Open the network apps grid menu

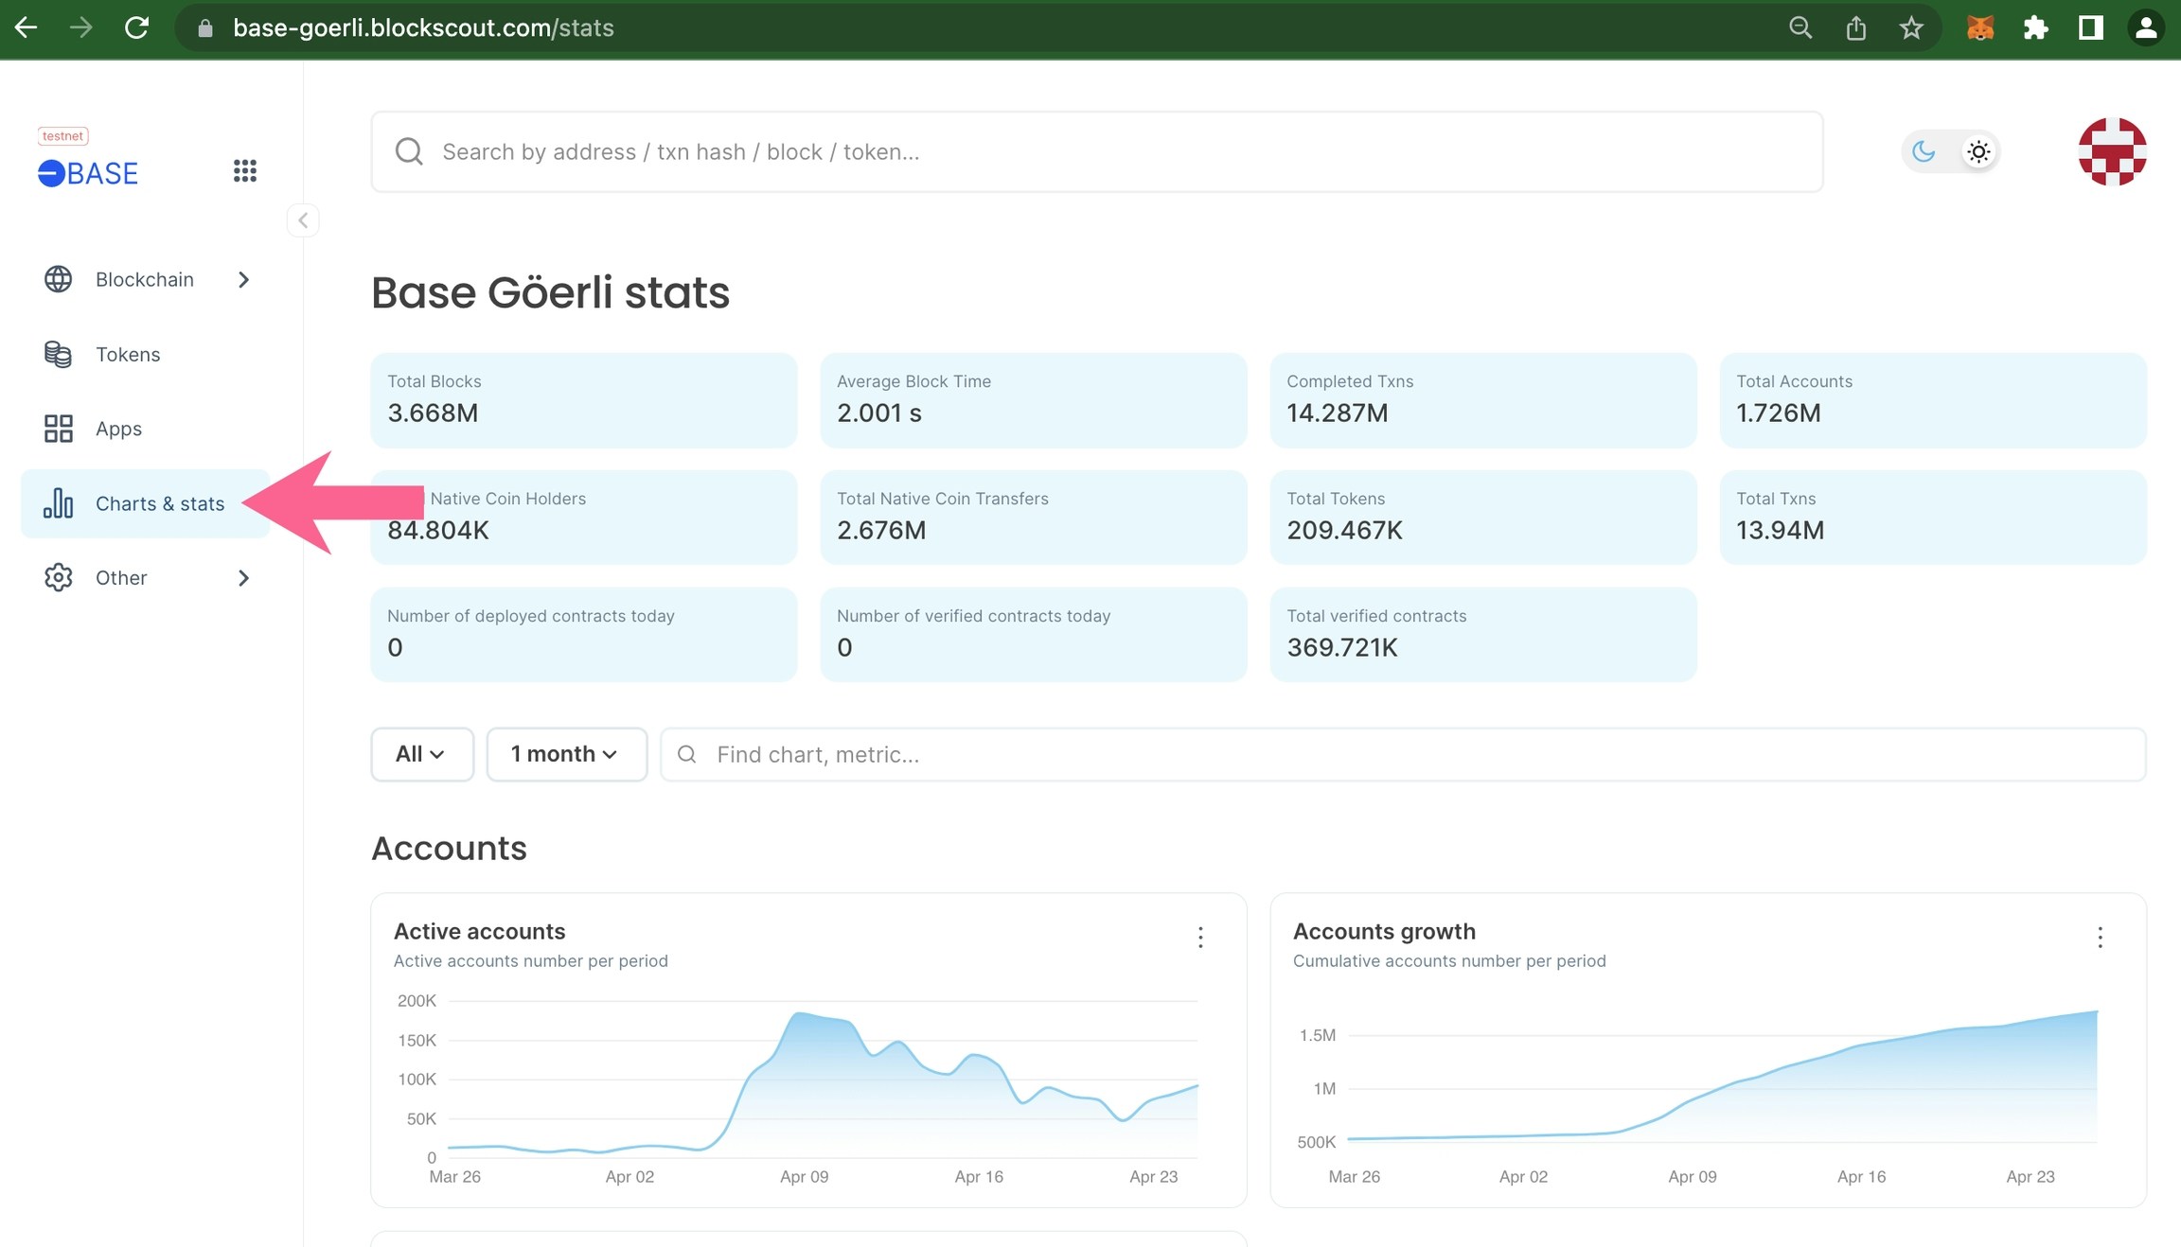pyautogui.click(x=244, y=170)
